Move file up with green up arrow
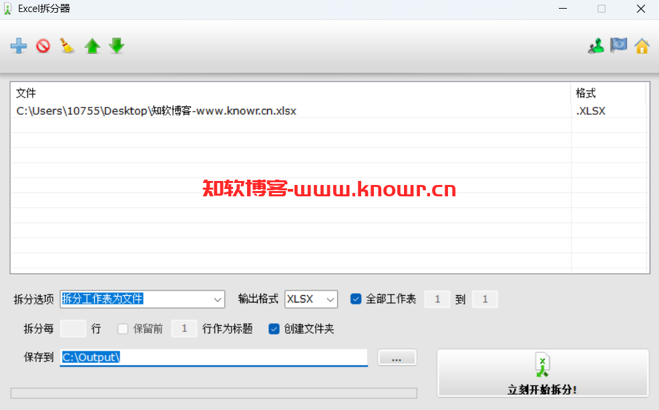Image resolution: width=659 pixels, height=410 pixels. click(92, 46)
